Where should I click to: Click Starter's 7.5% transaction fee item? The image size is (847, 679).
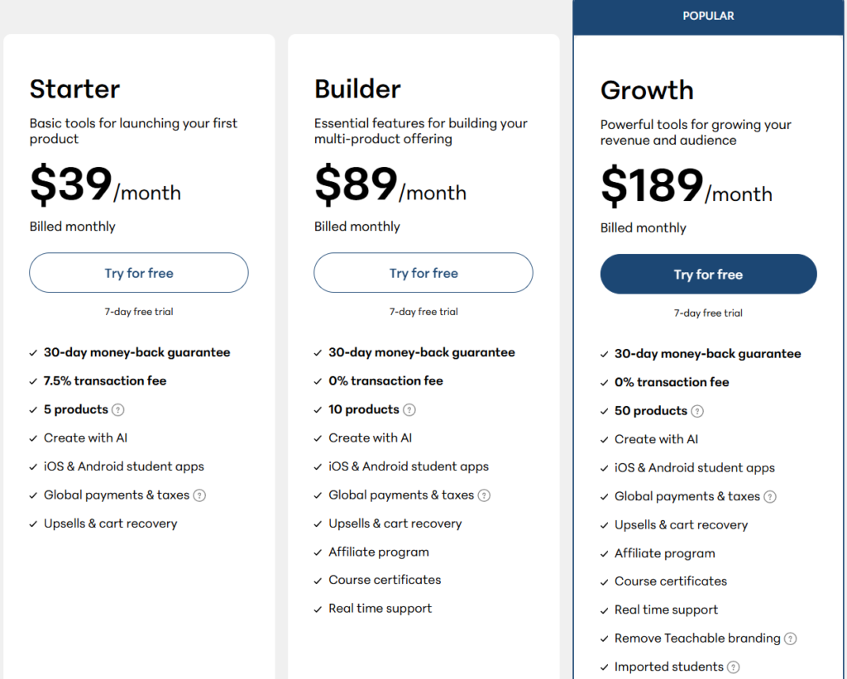coord(105,381)
